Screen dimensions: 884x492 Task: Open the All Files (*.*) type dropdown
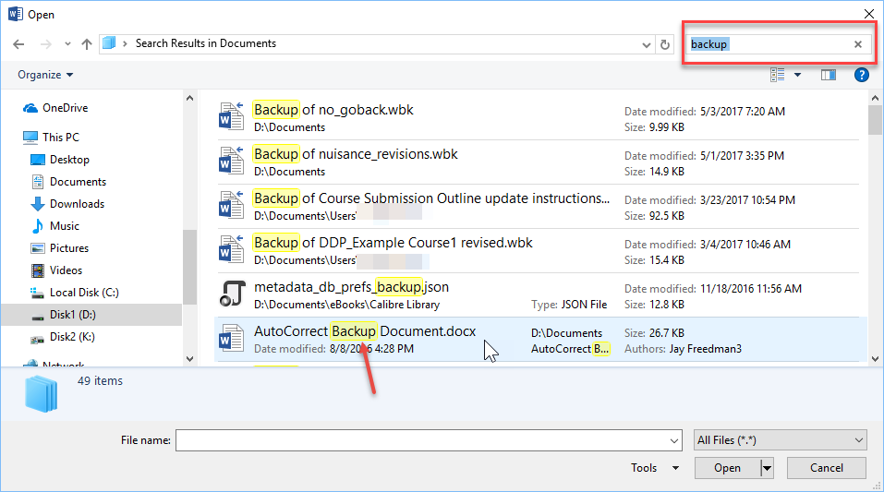[780, 440]
